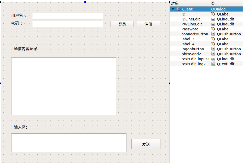The image size is (243, 163).
Task: Collapse the Client object tree branch
Action: click(173, 9)
